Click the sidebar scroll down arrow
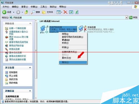The width and height of the screenshot is (139, 104). (x=36, y=98)
